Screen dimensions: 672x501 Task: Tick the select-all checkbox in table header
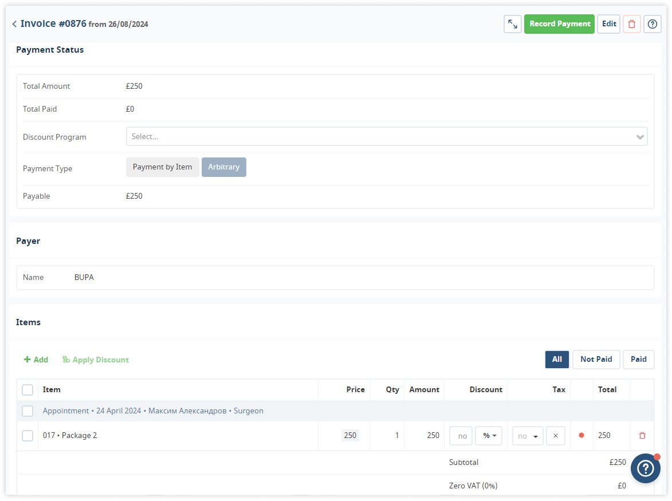(27, 390)
